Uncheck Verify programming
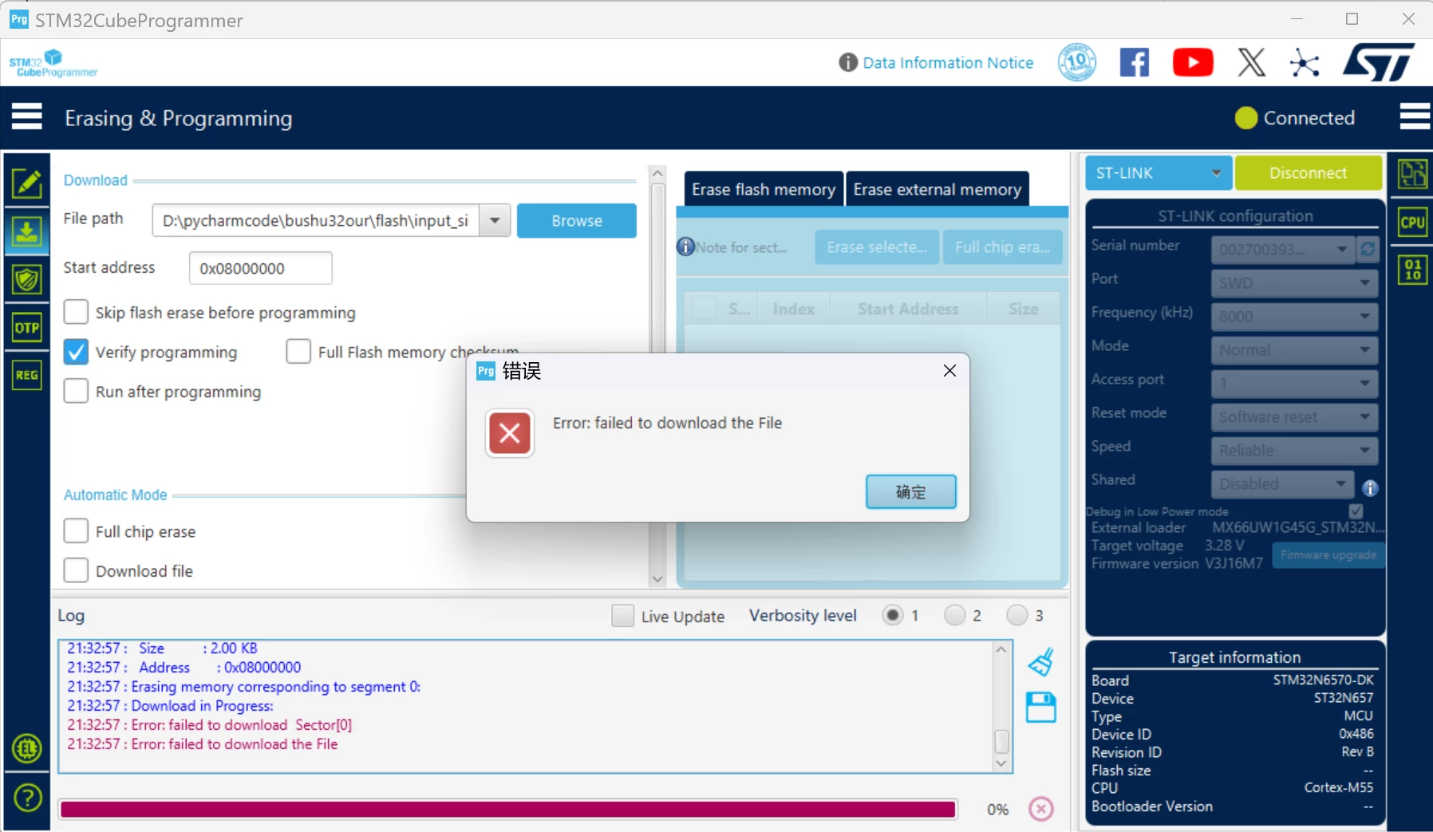1433x832 pixels. pos(76,352)
